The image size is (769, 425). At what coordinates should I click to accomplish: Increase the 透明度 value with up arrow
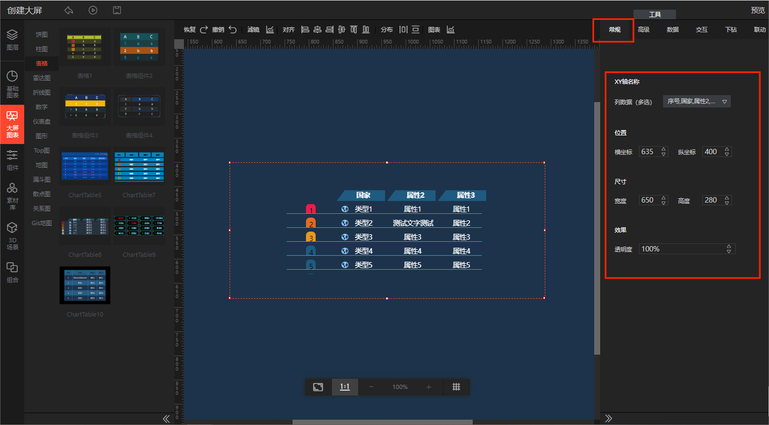[x=729, y=247]
